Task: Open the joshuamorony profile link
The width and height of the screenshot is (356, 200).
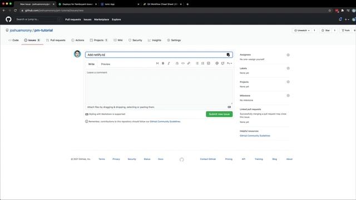Action: click(x=21, y=31)
